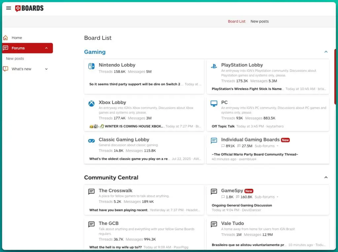Click the Xbox logo icon
The width and height of the screenshot is (338, 252).
pyautogui.click(x=91, y=104)
